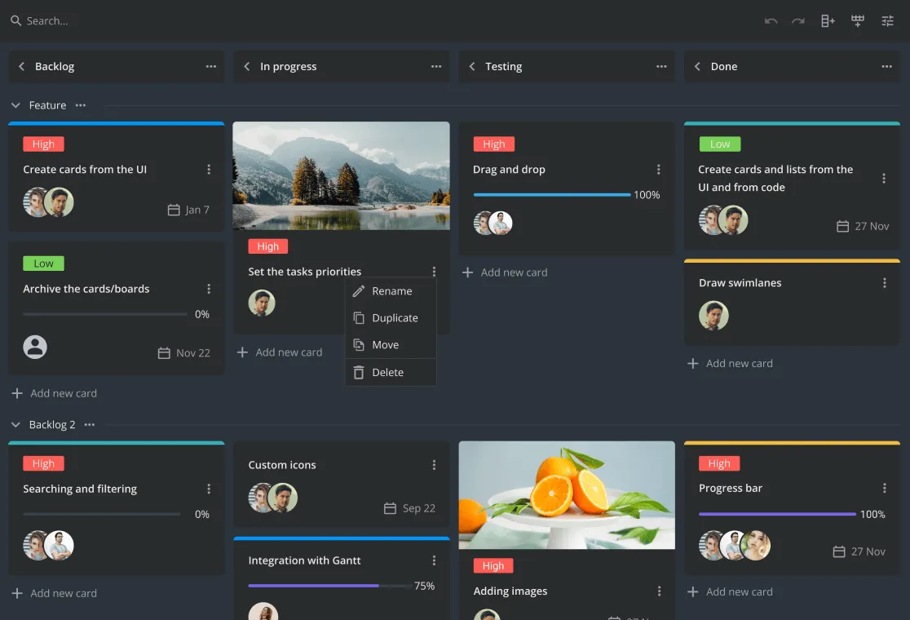910x620 pixels.
Task: Add new card below Progress bar card
Action: pyautogui.click(x=730, y=591)
